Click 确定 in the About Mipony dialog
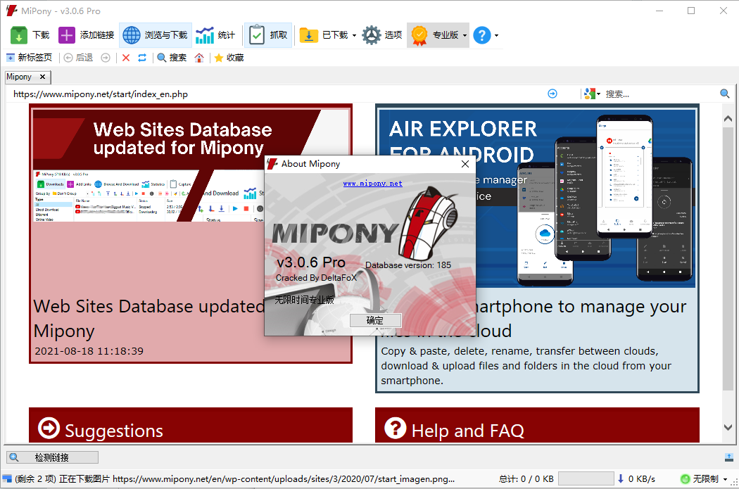Screen dimensions: 739x489 (375, 320)
